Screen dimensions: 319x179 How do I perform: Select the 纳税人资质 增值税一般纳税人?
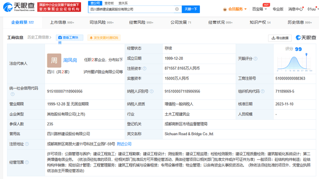[179, 104]
